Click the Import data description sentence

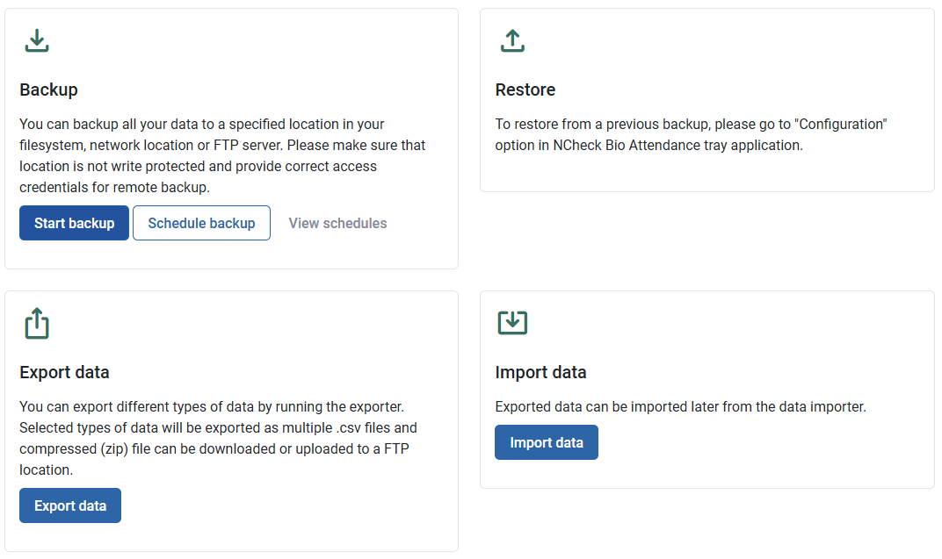point(680,407)
